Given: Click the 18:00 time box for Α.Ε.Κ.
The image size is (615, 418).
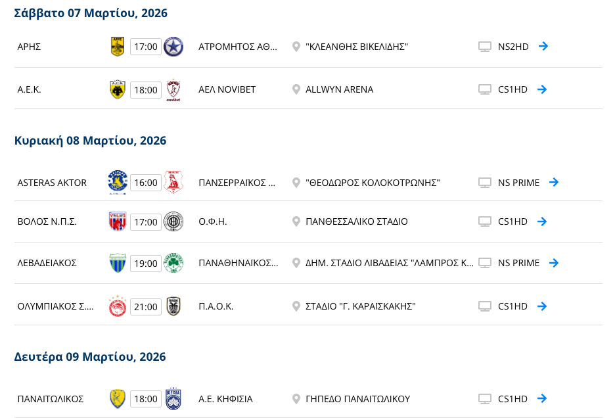Looking at the screenshot, I should tap(146, 90).
